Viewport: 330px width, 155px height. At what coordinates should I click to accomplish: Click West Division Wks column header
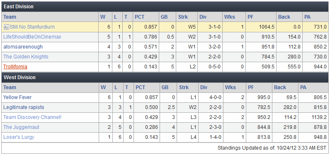(231, 87)
